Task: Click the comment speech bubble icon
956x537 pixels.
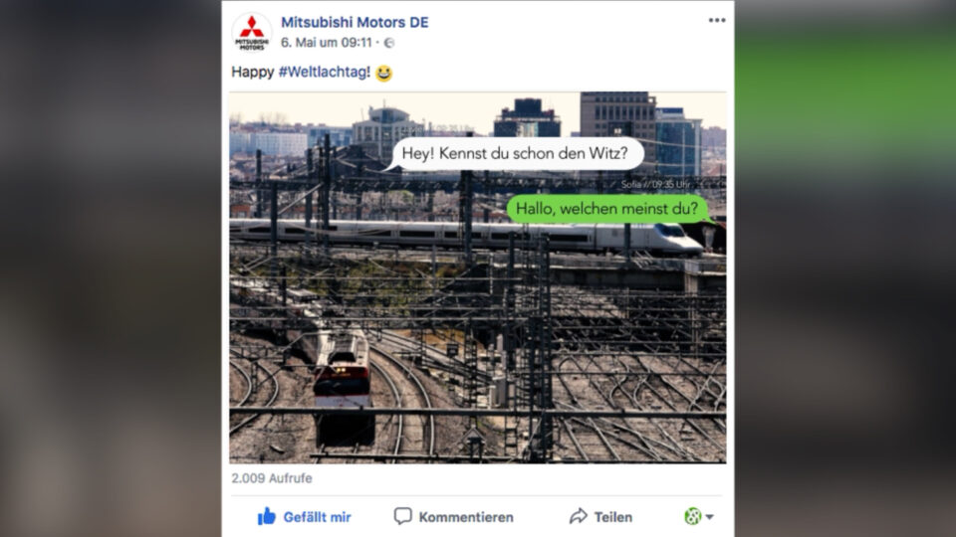Action: (x=402, y=516)
